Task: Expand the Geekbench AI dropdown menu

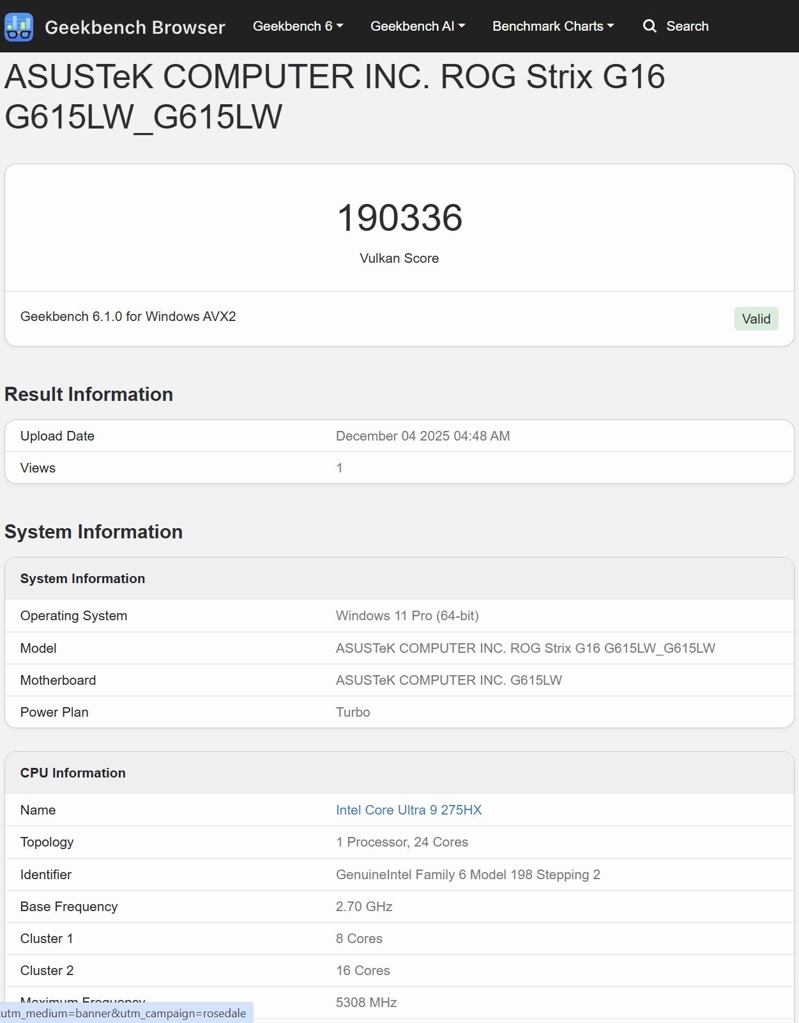Action: 418,26
